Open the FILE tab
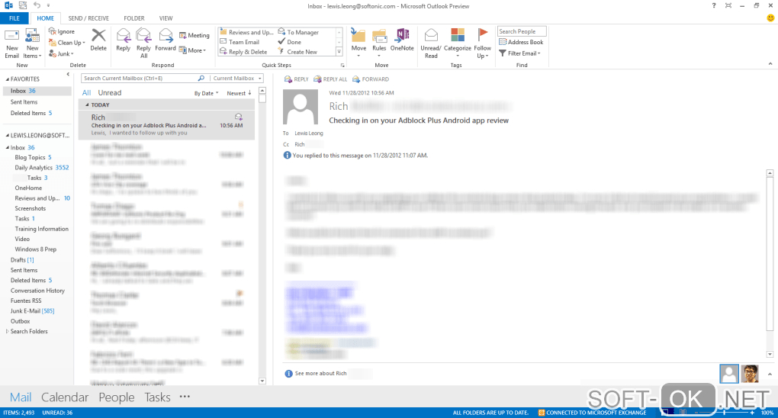 [14, 18]
